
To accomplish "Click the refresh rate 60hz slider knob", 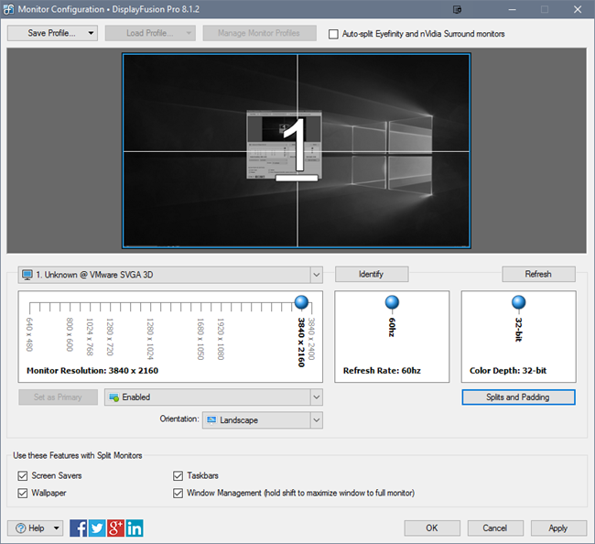I will click(x=392, y=302).
